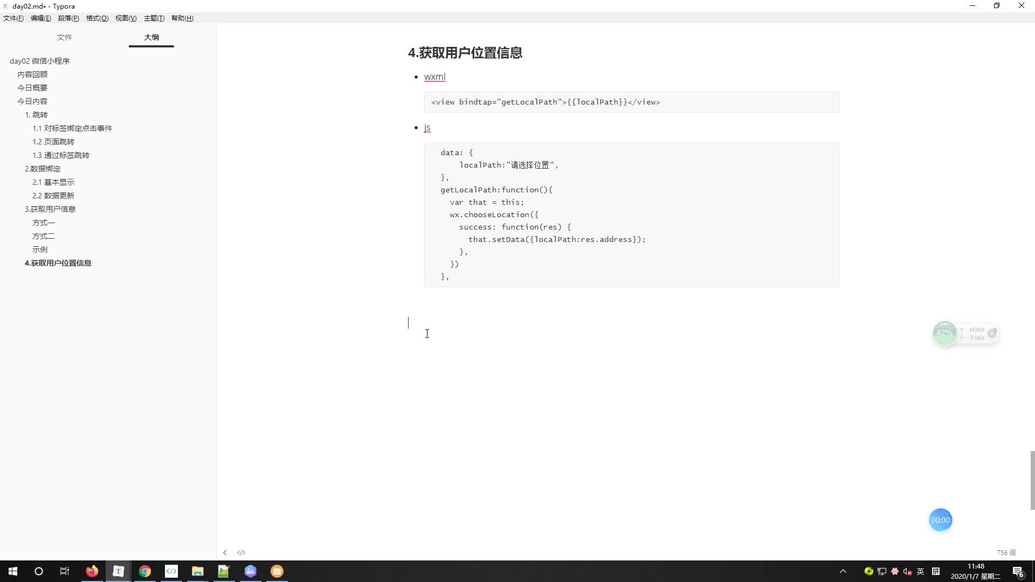Open network status tray icon
This screenshot has width=1035, height=582.
pos(882,571)
